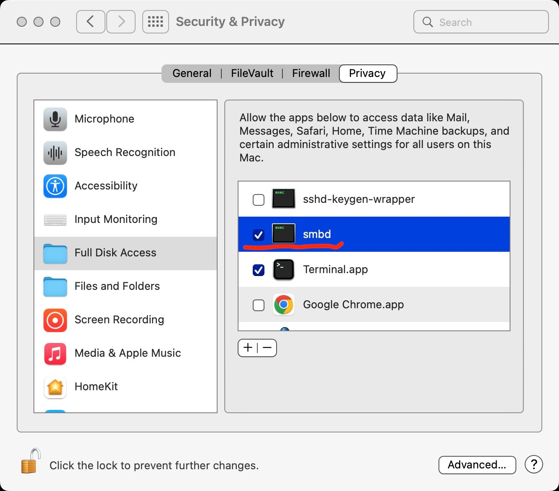Open the Accessibility privacy category icon
The height and width of the screenshot is (491, 559).
(55, 186)
